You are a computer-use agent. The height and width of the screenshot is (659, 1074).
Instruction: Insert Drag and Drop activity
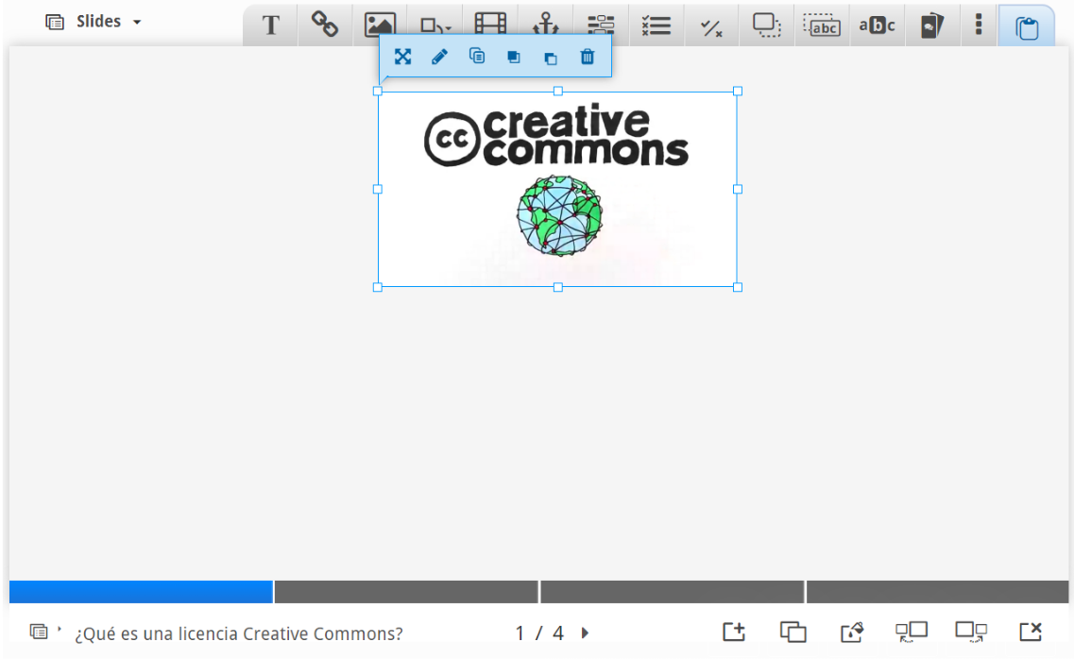pyautogui.click(x=766, y=25)
